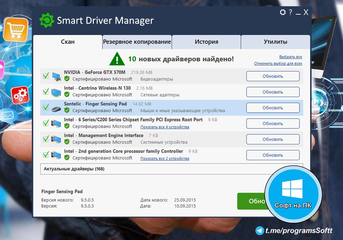The width and height of the screenshot is (343, 240).
Task: Click Обновить for NVIDIA GeForce GTX 570M
Action: point(273,76)
